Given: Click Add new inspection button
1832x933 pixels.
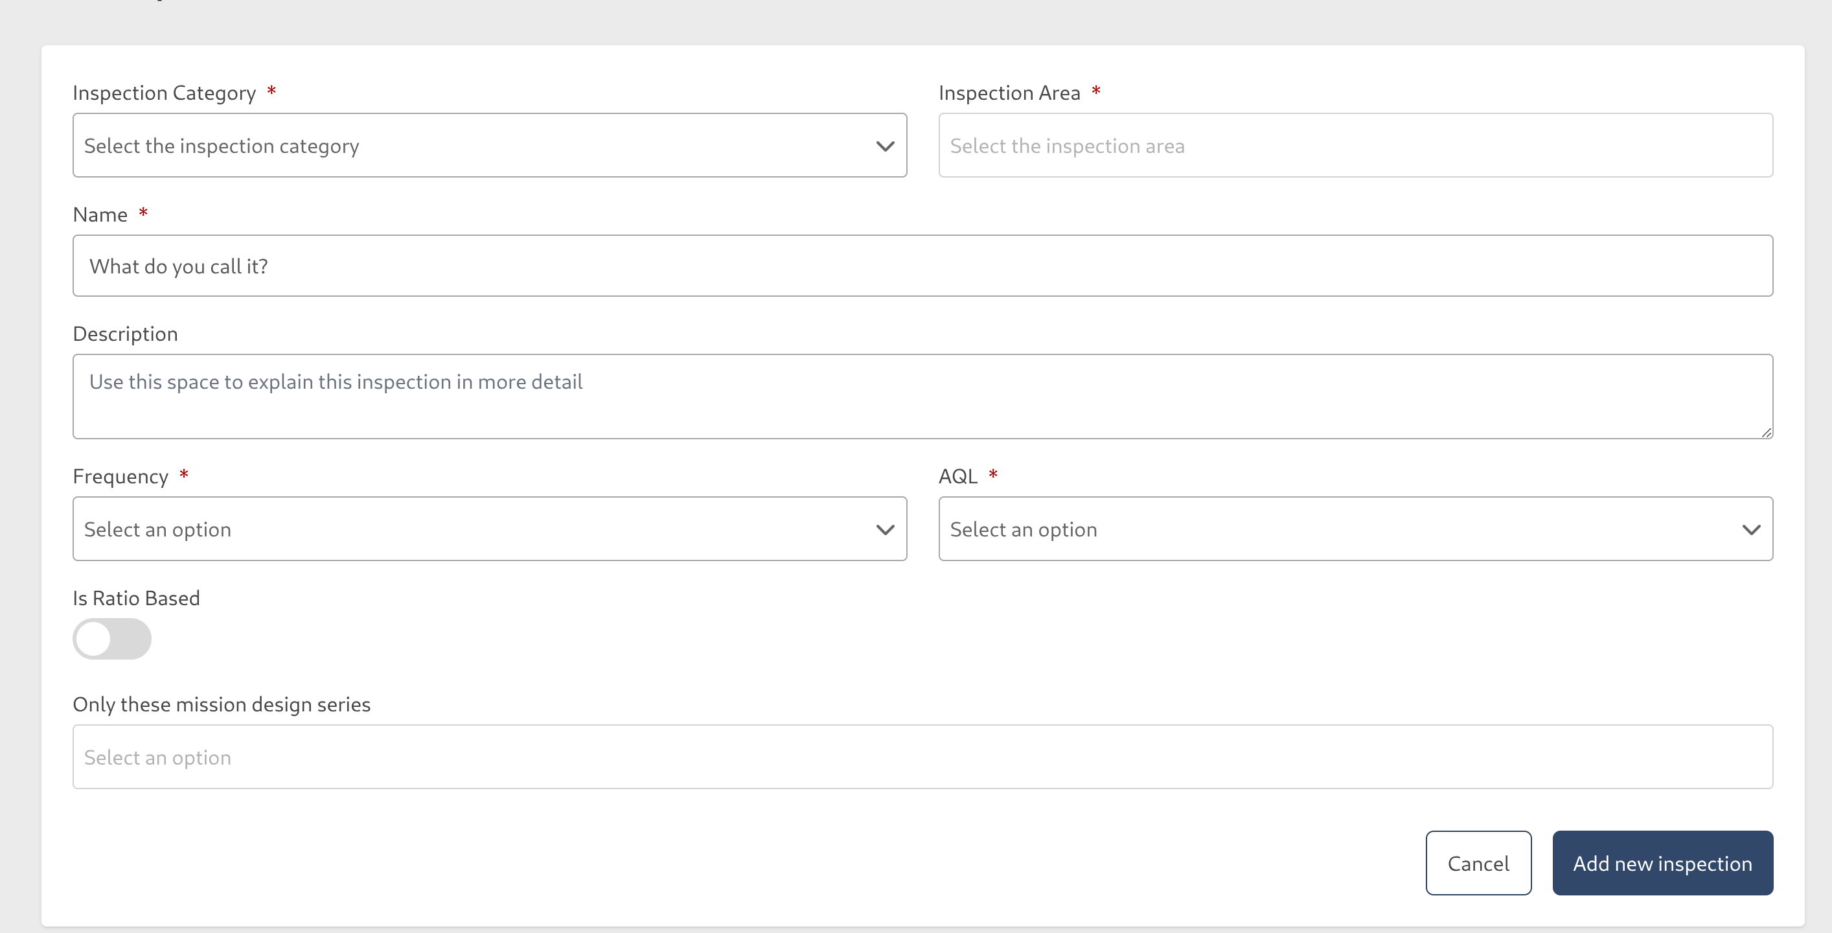Looking at the screenshot, I should [x=1662, y=862].
